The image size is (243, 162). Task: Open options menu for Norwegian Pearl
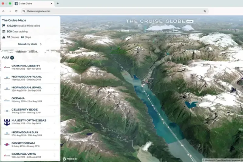coord(55,78)
